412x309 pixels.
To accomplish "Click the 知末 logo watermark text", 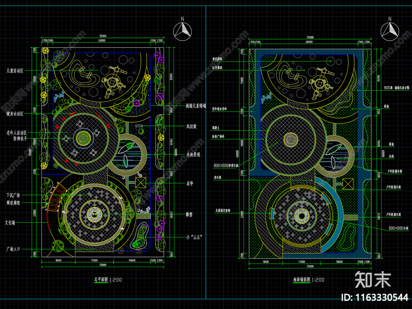I will pyautogui.click(x=373, y=279).
